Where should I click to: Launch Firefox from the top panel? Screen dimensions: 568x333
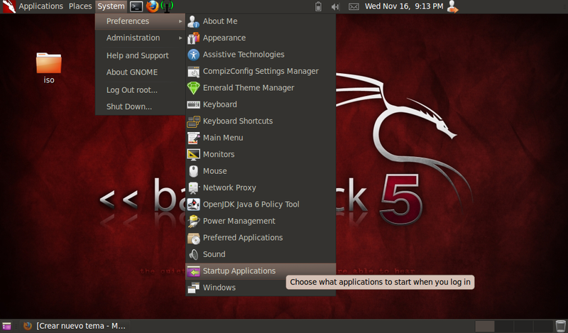coord(153,6)
